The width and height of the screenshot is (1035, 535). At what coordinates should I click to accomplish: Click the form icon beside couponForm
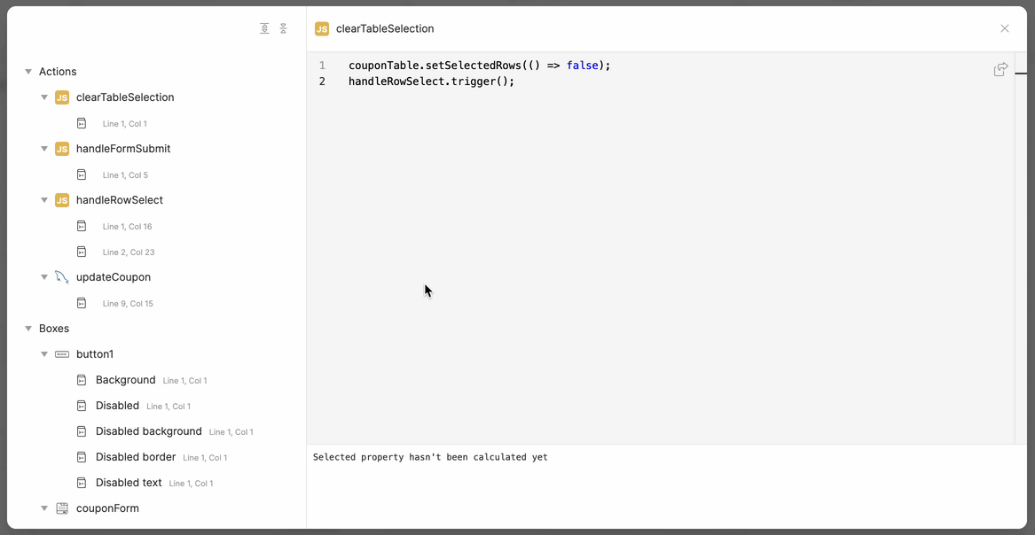pyautogui.click(x=62, y=508)
